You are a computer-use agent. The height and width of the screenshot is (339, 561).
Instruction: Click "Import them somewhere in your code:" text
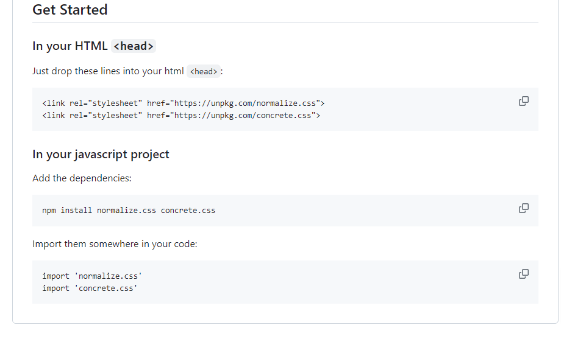pos(115,244)
